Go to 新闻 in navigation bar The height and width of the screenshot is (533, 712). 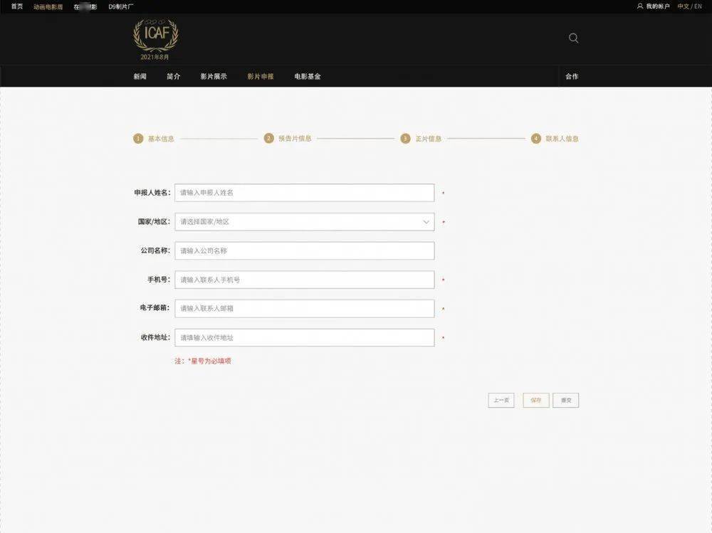140,76
